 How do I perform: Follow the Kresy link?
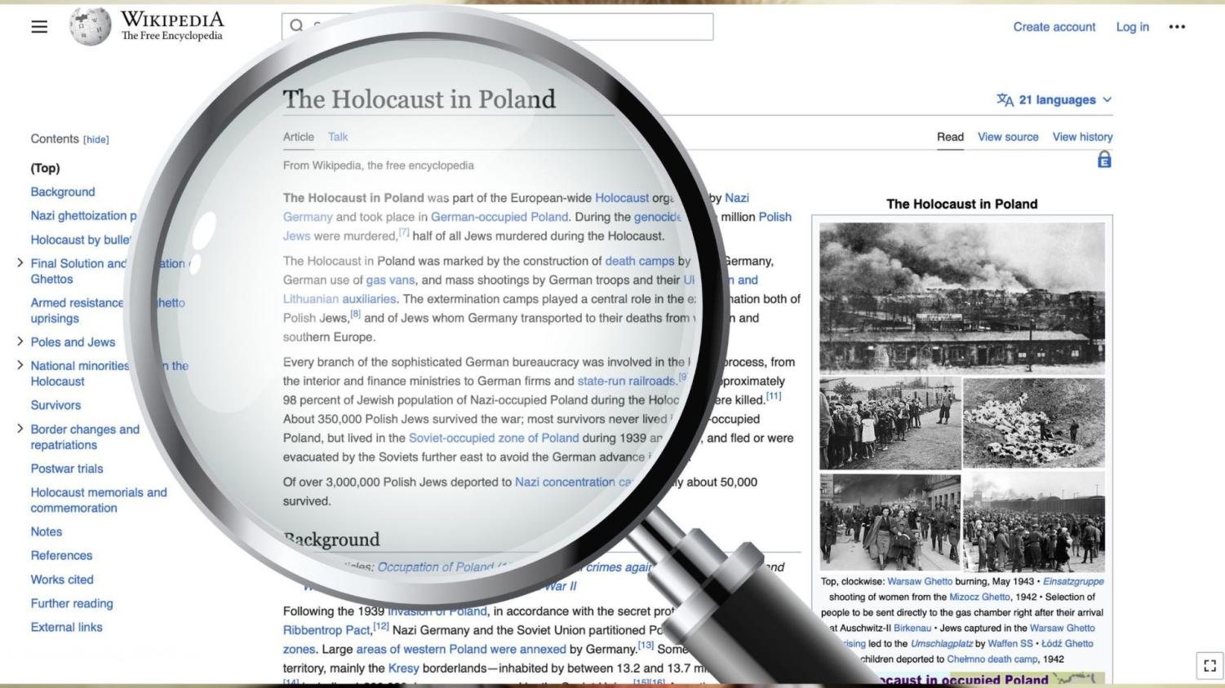[x=403, y=668]
